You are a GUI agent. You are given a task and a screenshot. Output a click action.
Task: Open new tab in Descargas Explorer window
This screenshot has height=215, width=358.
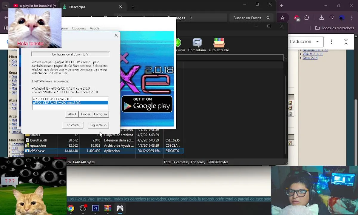tap(133, 7)
